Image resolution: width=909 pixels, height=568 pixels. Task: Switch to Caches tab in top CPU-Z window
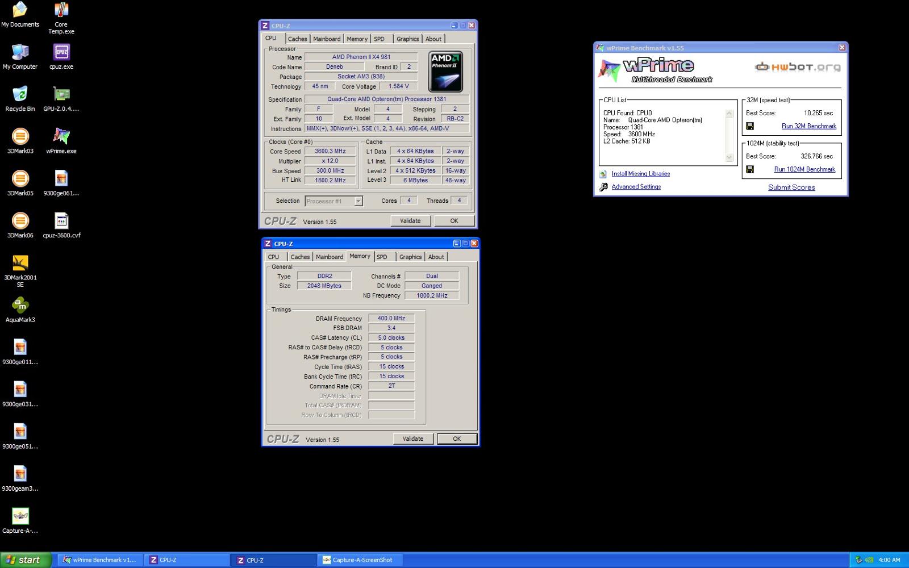click(297, 39)
